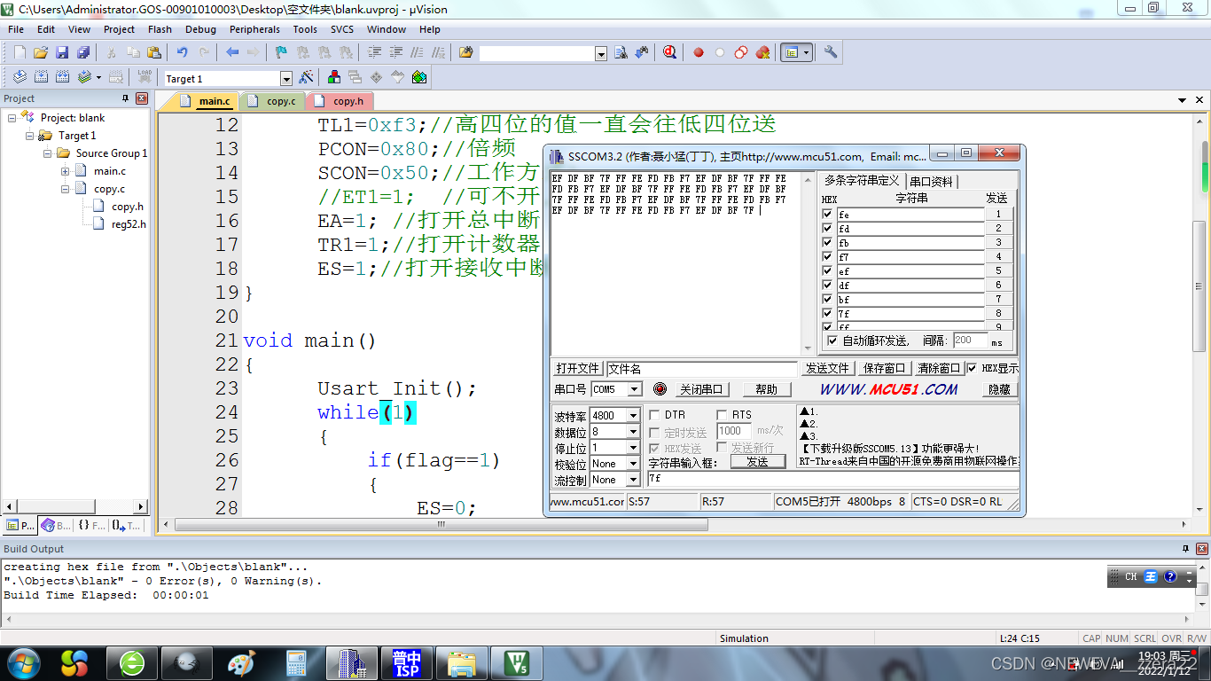
Task: Uncheck HEX checkbox for string fd
Action: (828, 229)
